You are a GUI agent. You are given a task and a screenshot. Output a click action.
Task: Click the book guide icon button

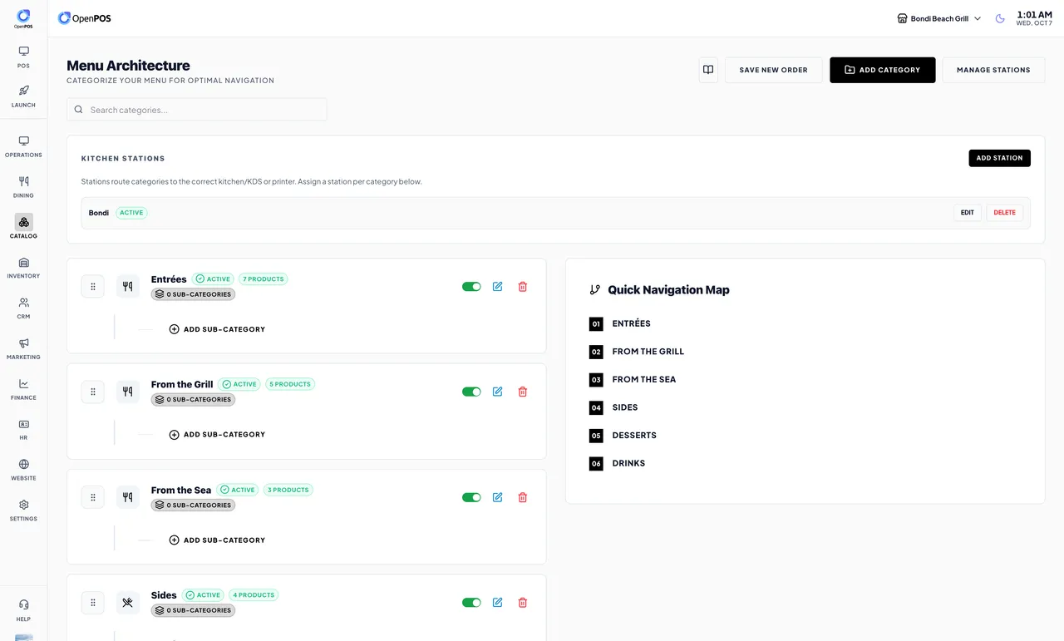coord(708,70)
